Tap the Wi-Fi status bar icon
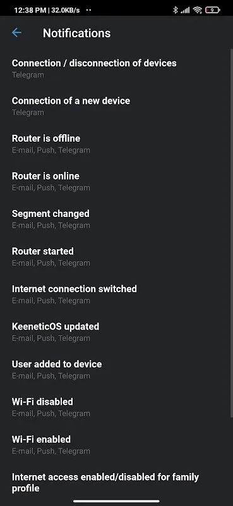This screenshot has height=506, width=233. pos(198,10)
